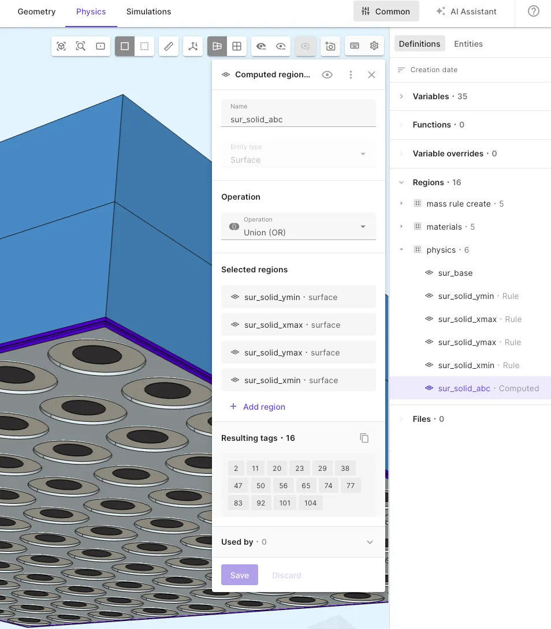Click the Creation date sort icon

pyautogui.click(x=401, y=70)
